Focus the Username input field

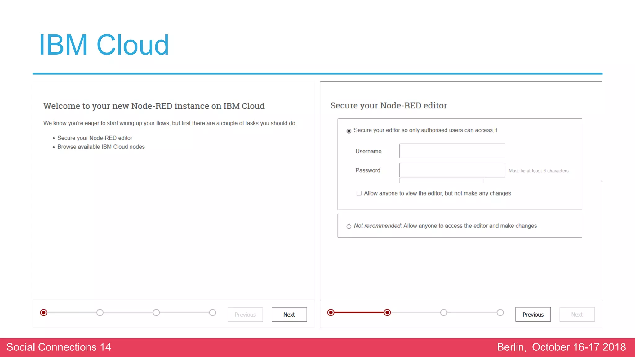tap(452, 151)
